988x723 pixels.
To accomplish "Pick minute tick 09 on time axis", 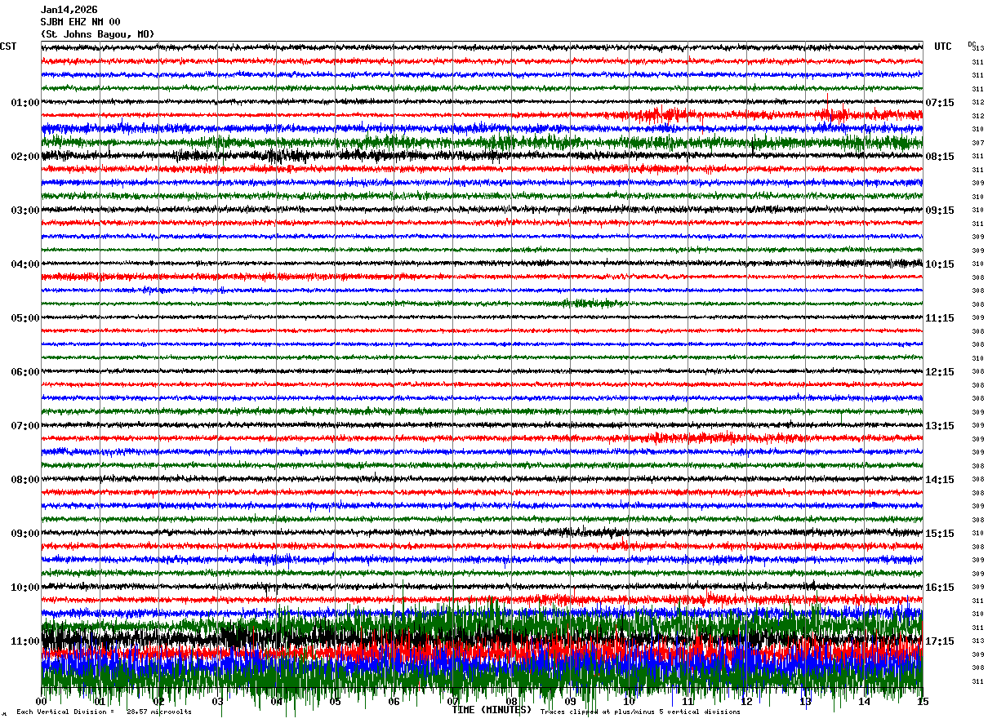I will coord(571,702).
